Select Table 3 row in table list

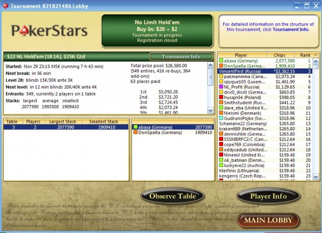(66, 127)
